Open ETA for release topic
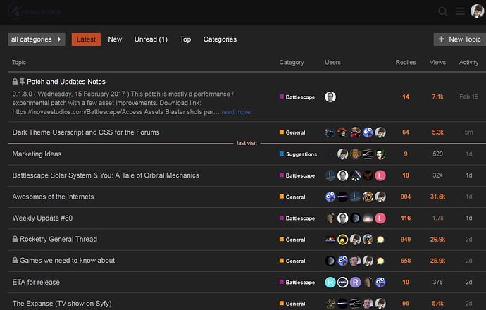The image size is (486, 310). (x=36, y=282)
